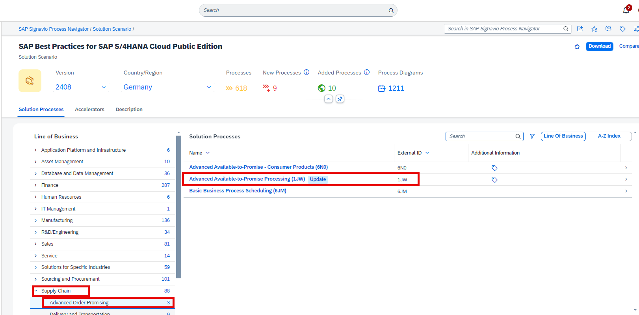Go to Solution Scenario breadcrumb
The width and height of the screenshot is (639, 315).
[x=112, y=29]
